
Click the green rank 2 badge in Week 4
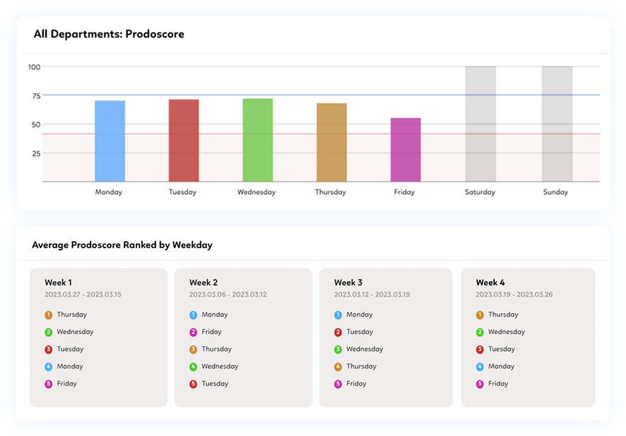pyautogui.click(x=480, y=332)
